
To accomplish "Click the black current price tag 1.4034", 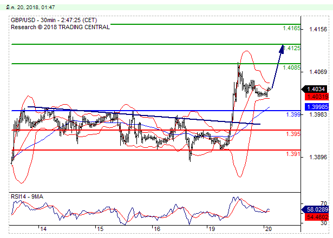I will [x=315, y=89].
